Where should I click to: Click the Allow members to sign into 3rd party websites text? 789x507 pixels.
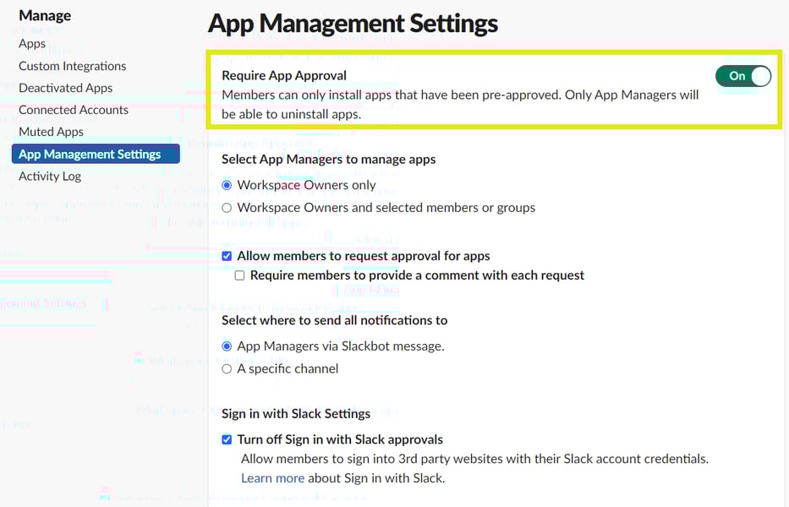point(474,459)
